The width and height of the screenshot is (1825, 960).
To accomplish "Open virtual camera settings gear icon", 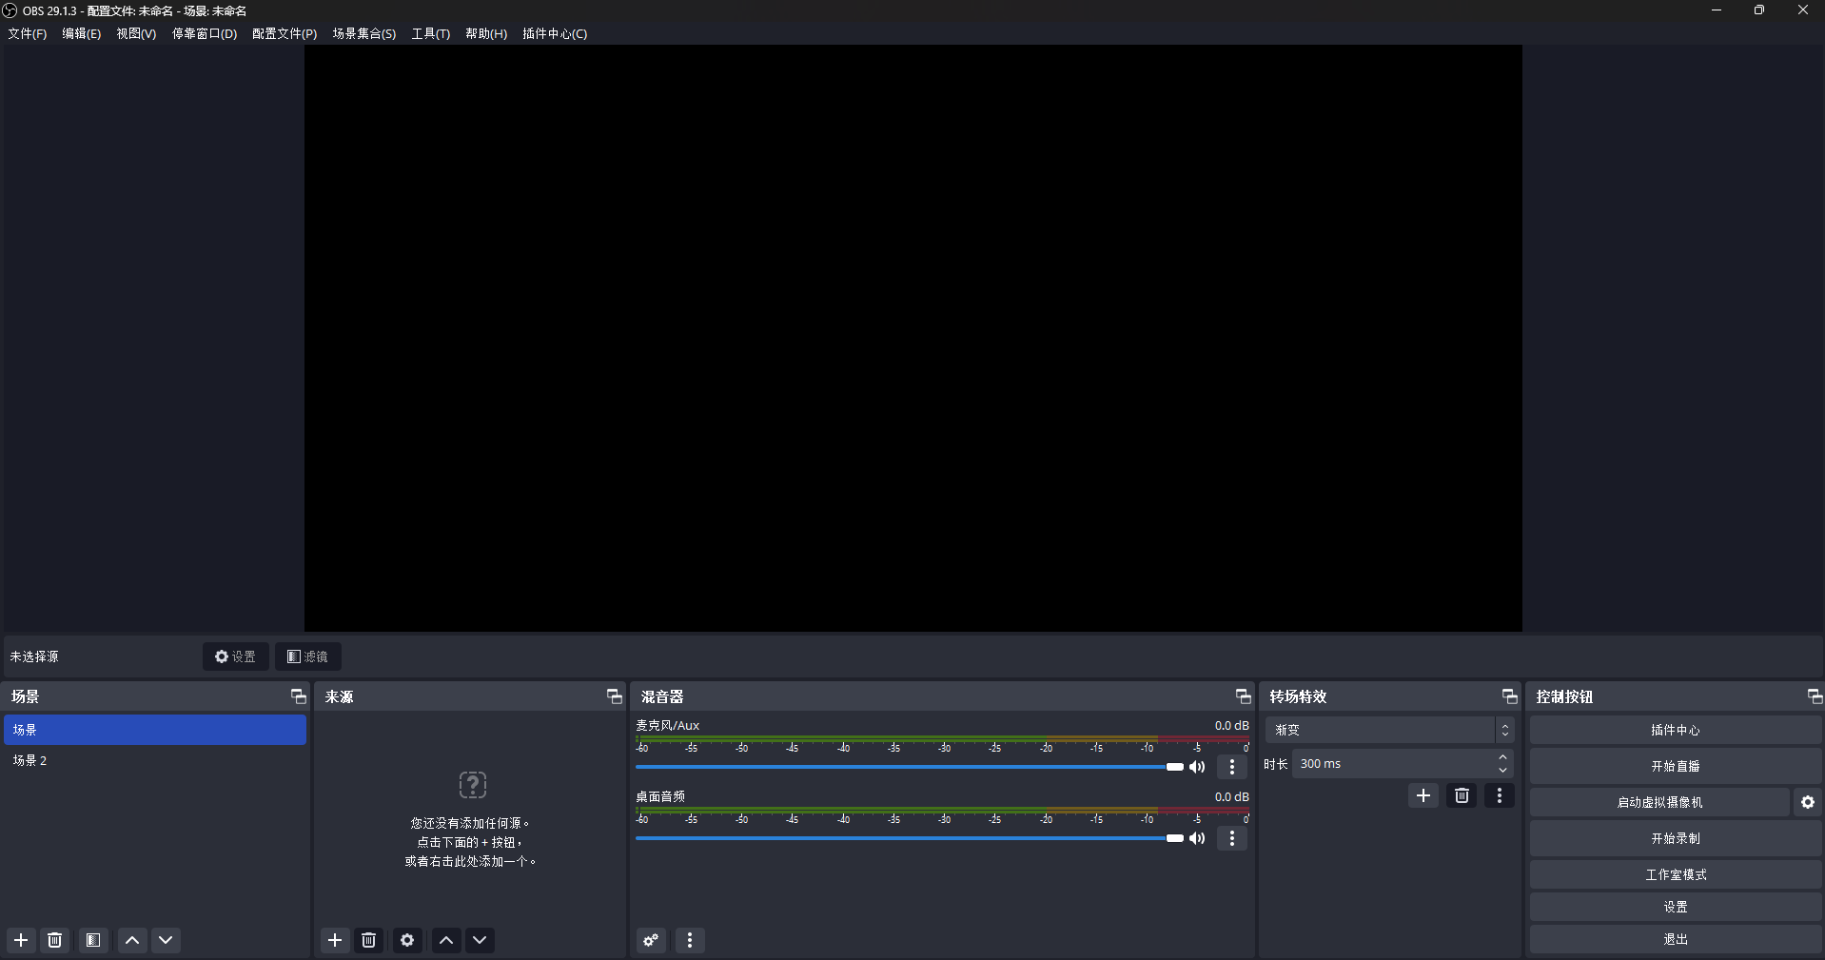I will [1807, 802].
